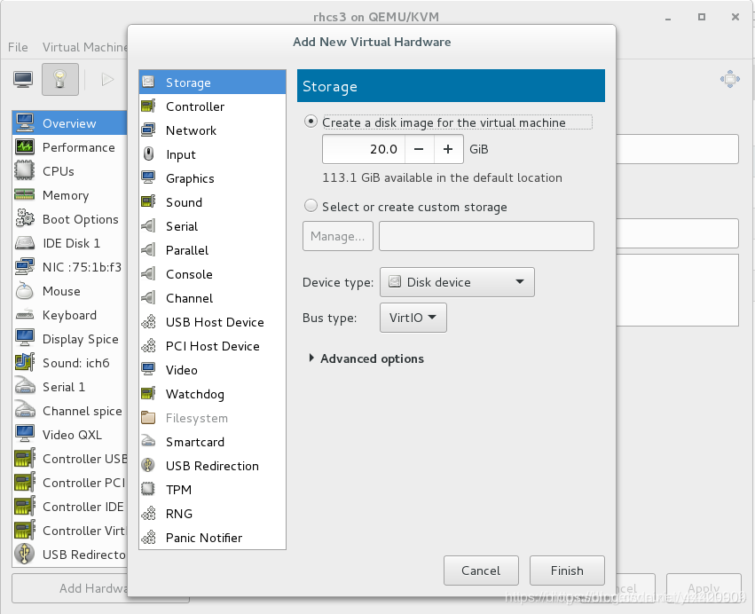Pick the Input mouse icon
The image size is (755, 614).
(148, 154)
